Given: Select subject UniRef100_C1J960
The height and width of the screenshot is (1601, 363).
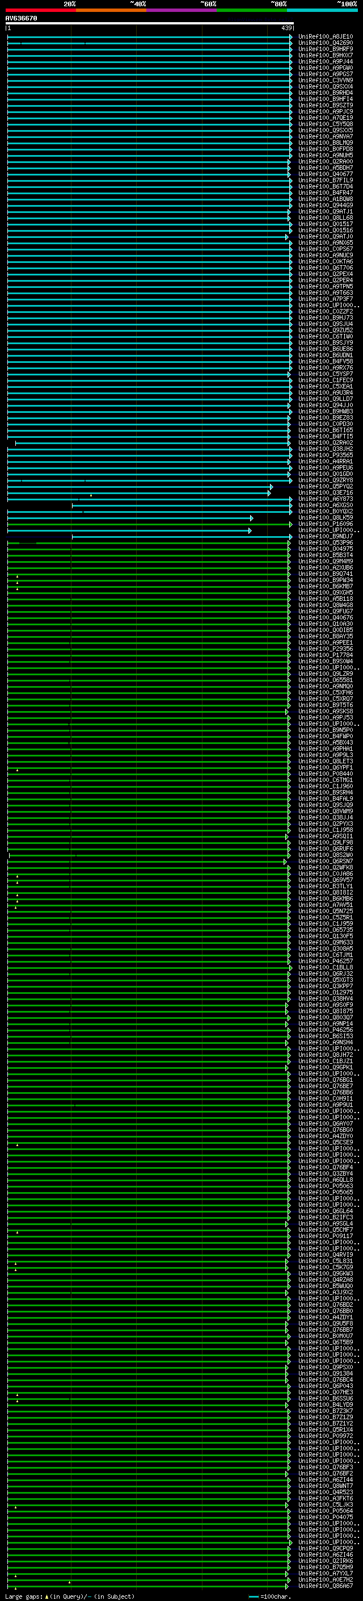Looking at the screenshot, I should (x=326, y=786).
